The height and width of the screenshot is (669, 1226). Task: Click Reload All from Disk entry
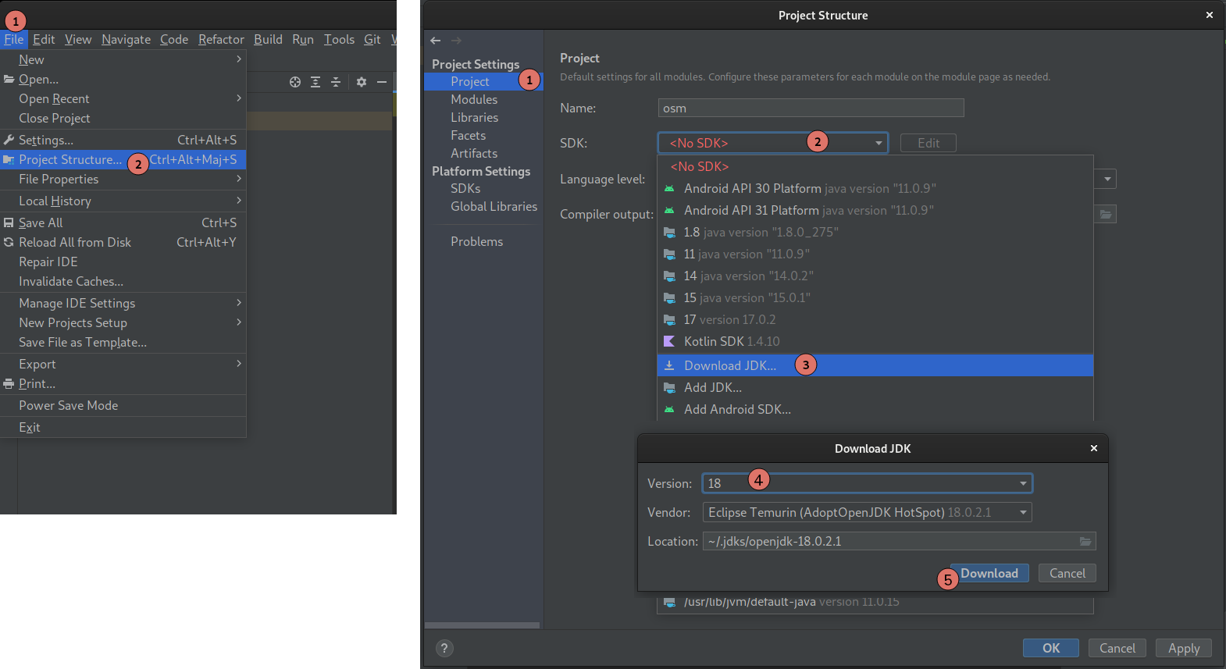(123, 242)
